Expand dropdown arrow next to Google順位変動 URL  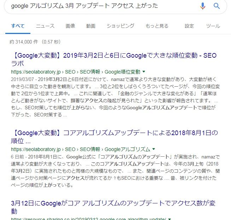click(144, 72)
